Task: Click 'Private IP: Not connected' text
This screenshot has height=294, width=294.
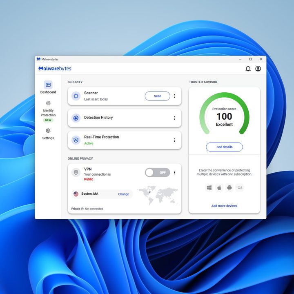Action: [x=87, y=209]
